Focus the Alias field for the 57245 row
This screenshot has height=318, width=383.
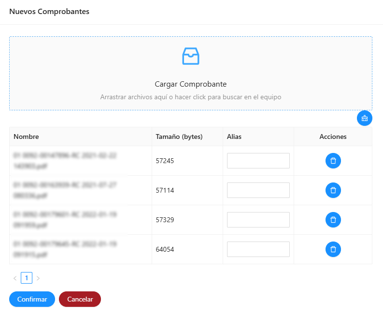258,161
